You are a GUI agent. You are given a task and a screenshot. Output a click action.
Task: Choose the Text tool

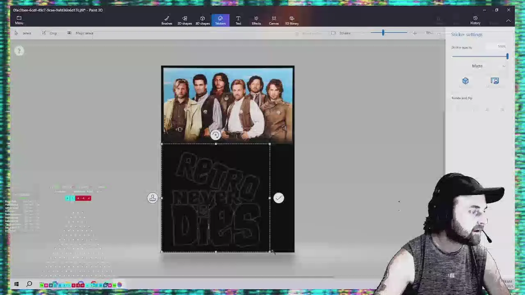click(x=238, y=20)
